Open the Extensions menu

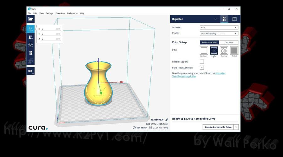(60, 14)
